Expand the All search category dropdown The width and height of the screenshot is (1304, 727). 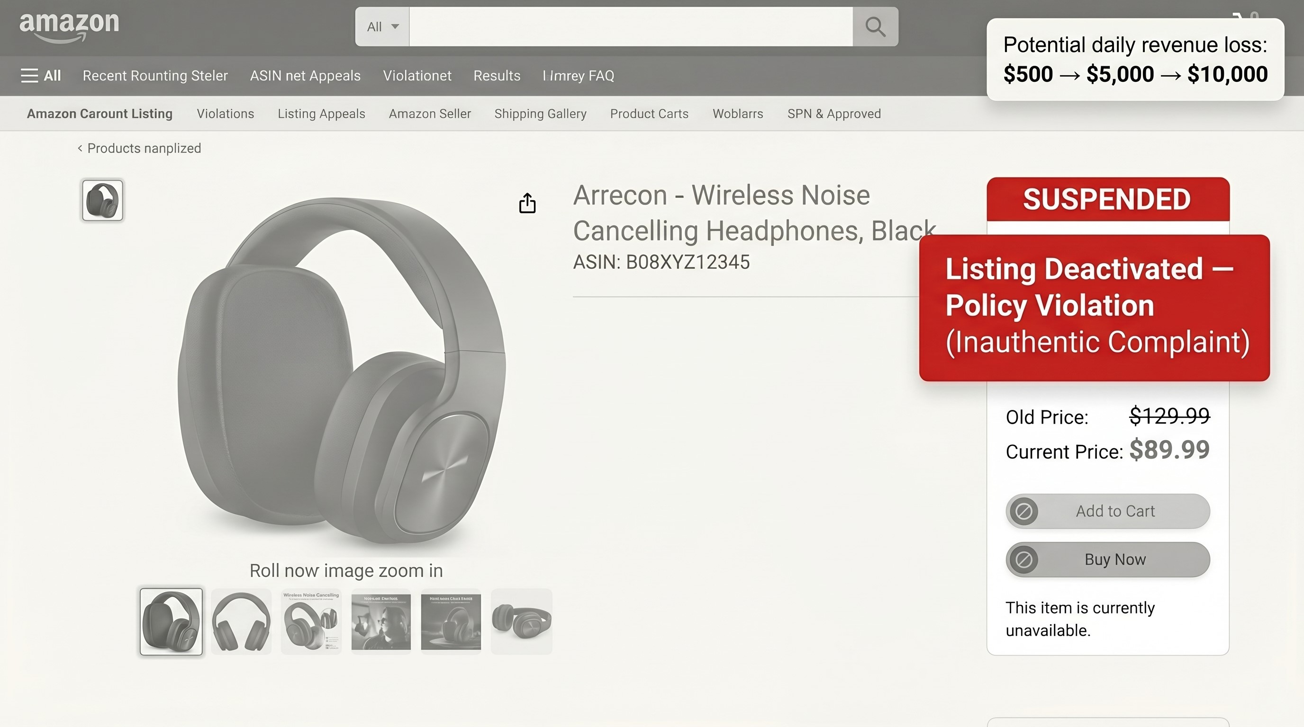382,27
